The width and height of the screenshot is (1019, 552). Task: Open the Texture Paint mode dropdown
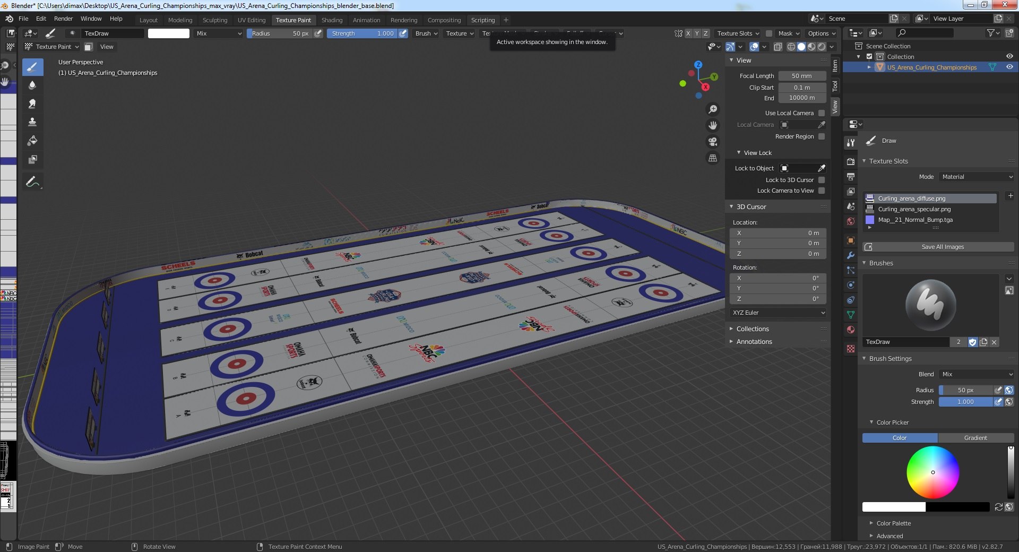pos(51,47)
